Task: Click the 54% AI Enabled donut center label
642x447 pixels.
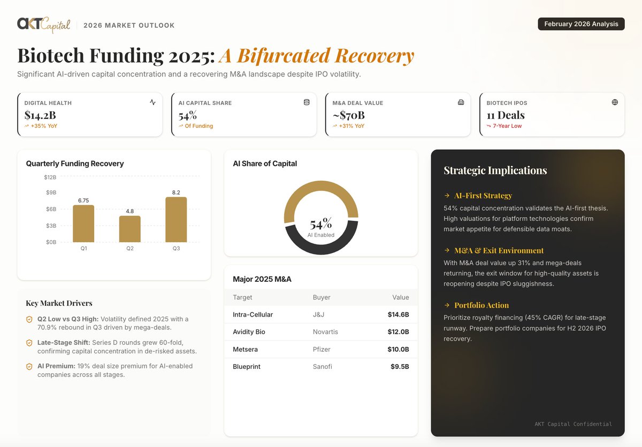Action: coord(321,227)
